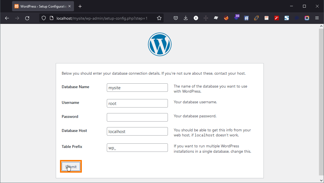Open extension with badge 30
The width and height of the screenshot is (324, 183).
[x=236, y=17]
